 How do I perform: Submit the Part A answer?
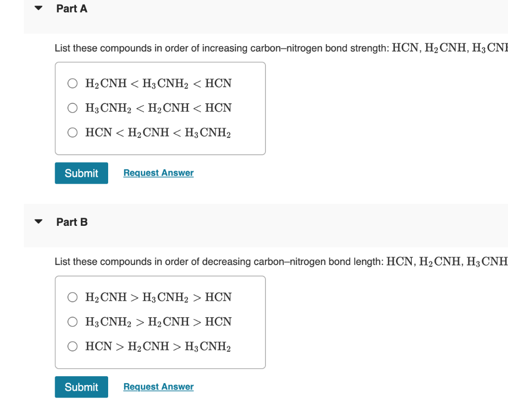tap(81, 173)
